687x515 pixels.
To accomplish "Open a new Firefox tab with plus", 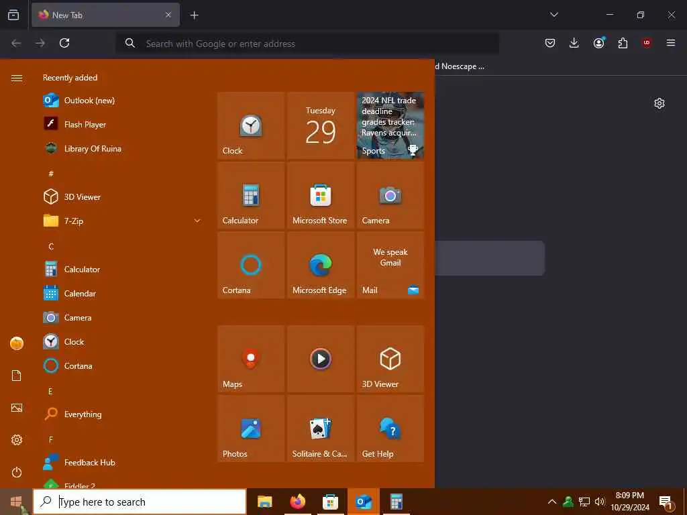I will [194, 15].
